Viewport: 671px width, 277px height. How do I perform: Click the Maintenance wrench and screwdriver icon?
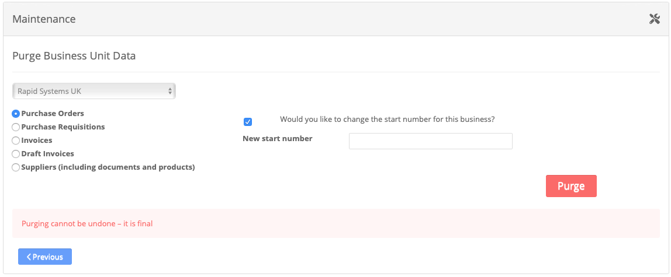coord(654,19)
